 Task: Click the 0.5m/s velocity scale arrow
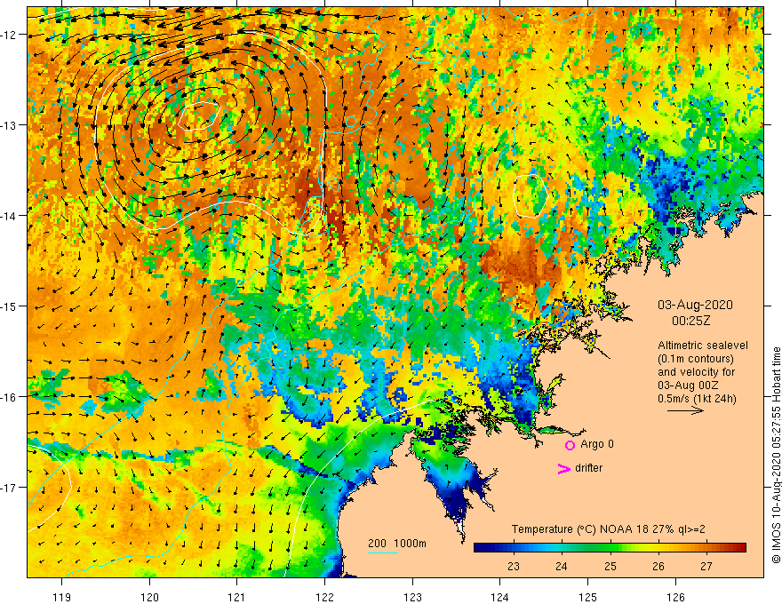click(685, 410)
